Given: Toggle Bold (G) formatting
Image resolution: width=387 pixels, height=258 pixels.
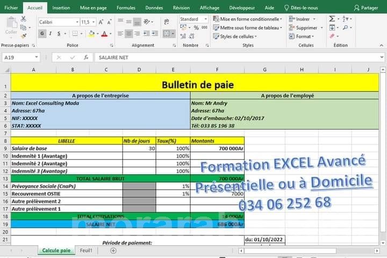Looking at the screenshot, I should (42, 33).
